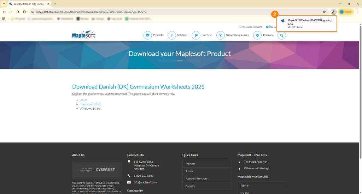Open the site search magnifier icon
Viewport: 362px width, 194px height.
coord(281,35)
